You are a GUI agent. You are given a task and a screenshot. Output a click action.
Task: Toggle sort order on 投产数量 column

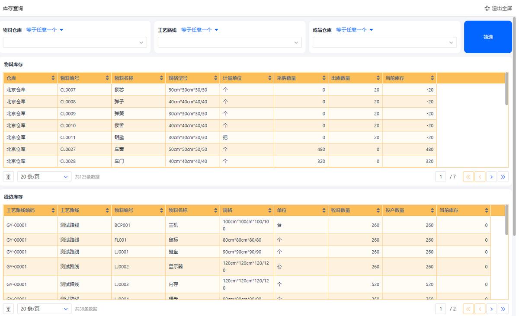[432, 210]
